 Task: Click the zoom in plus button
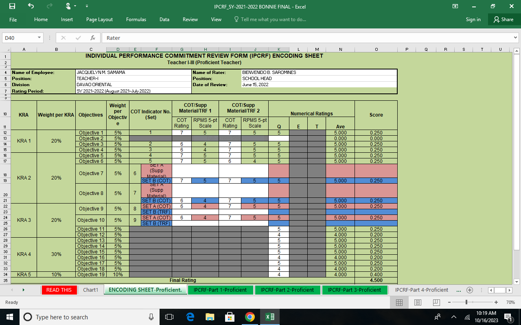click(496, 302)
